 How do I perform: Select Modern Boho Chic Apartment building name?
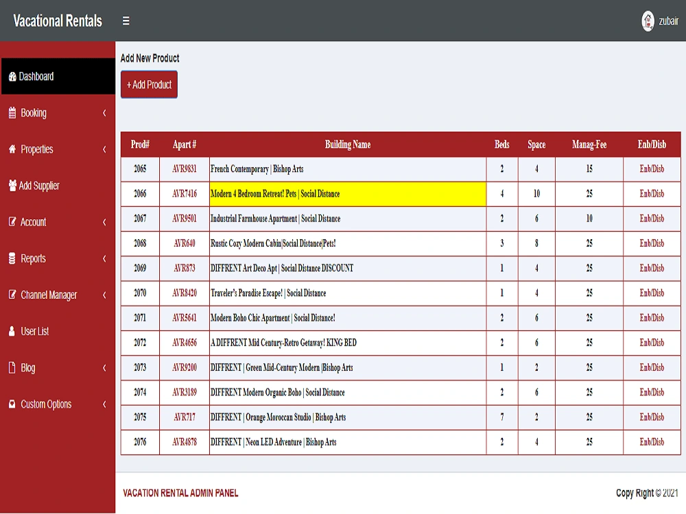272,318
